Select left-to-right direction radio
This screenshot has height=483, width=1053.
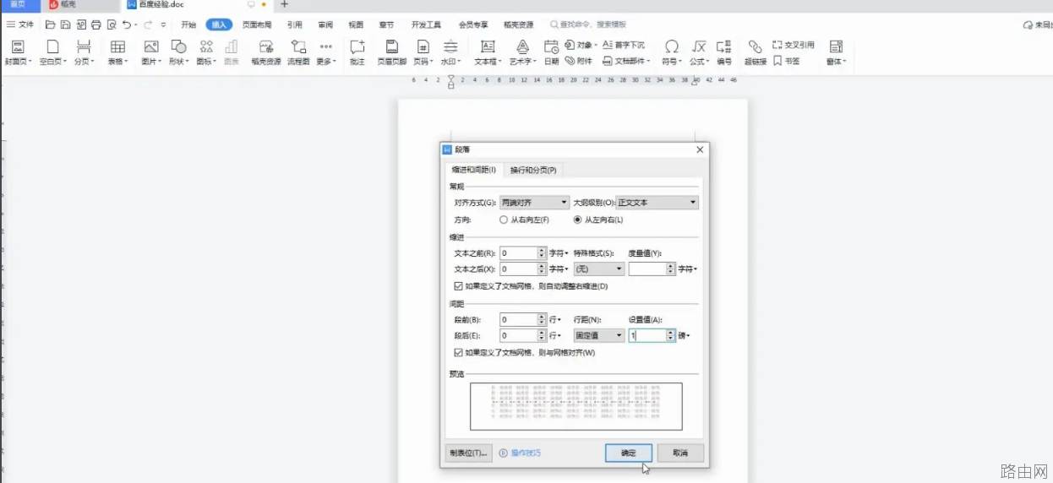[x=578, y=220]
